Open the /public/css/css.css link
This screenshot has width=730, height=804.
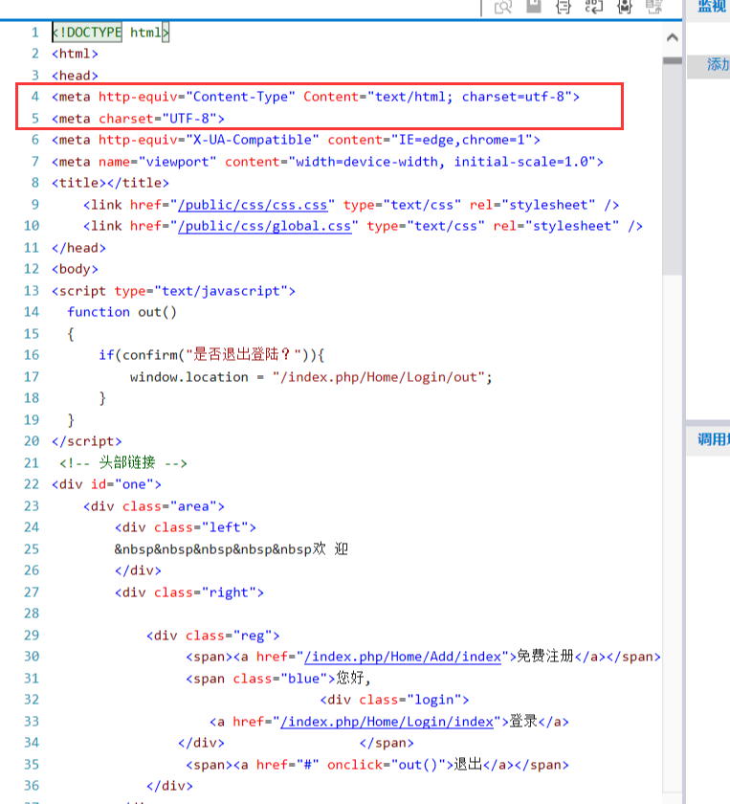(255, 204)
